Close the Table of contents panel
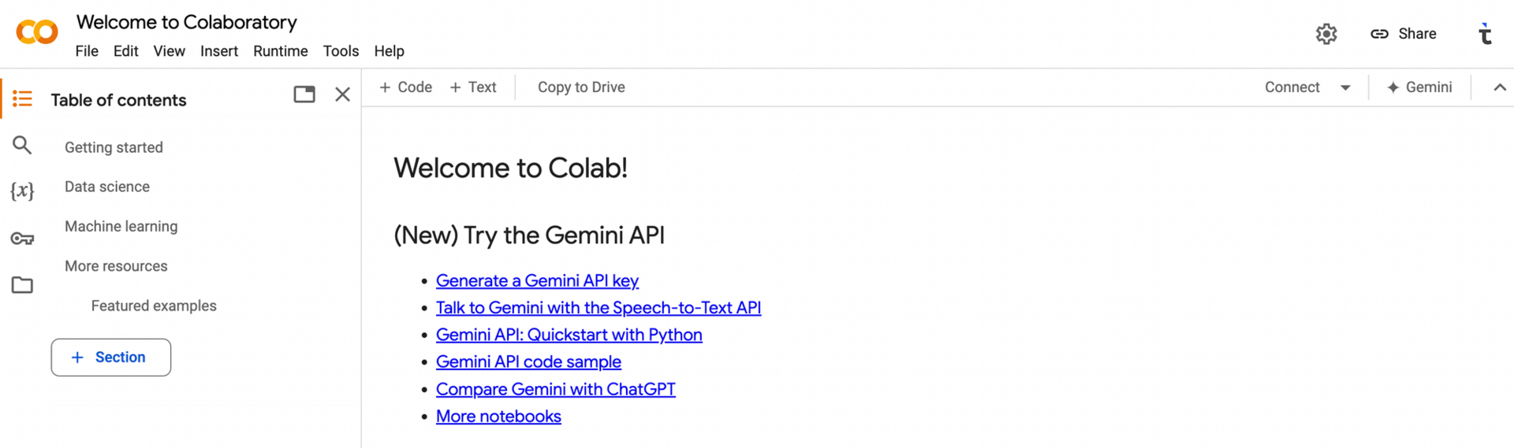Screen dimensions: 1514x448 click(x=342, y=94)
